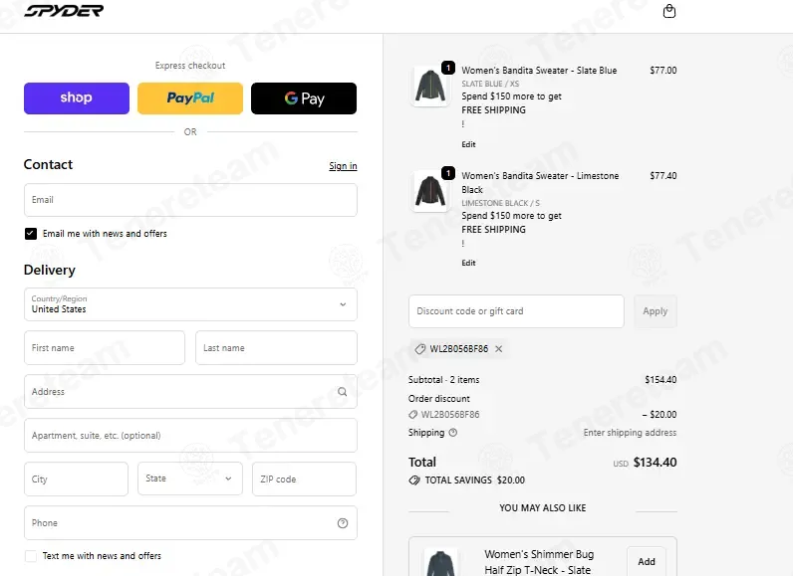Click the discount tag icon on WL2B056BF86 chip

[x=419, y=349]
